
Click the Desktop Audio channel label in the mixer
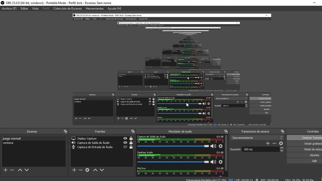tap(145, 153)
